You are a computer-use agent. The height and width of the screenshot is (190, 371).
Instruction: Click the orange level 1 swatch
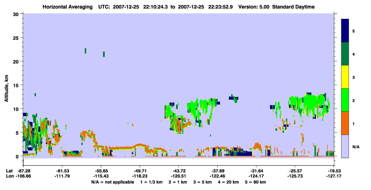coord(345,123)
